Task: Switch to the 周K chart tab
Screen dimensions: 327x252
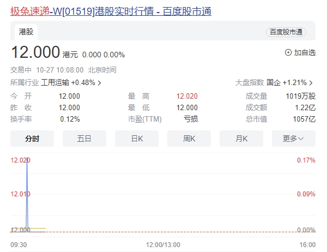Action: coord(189,139)
